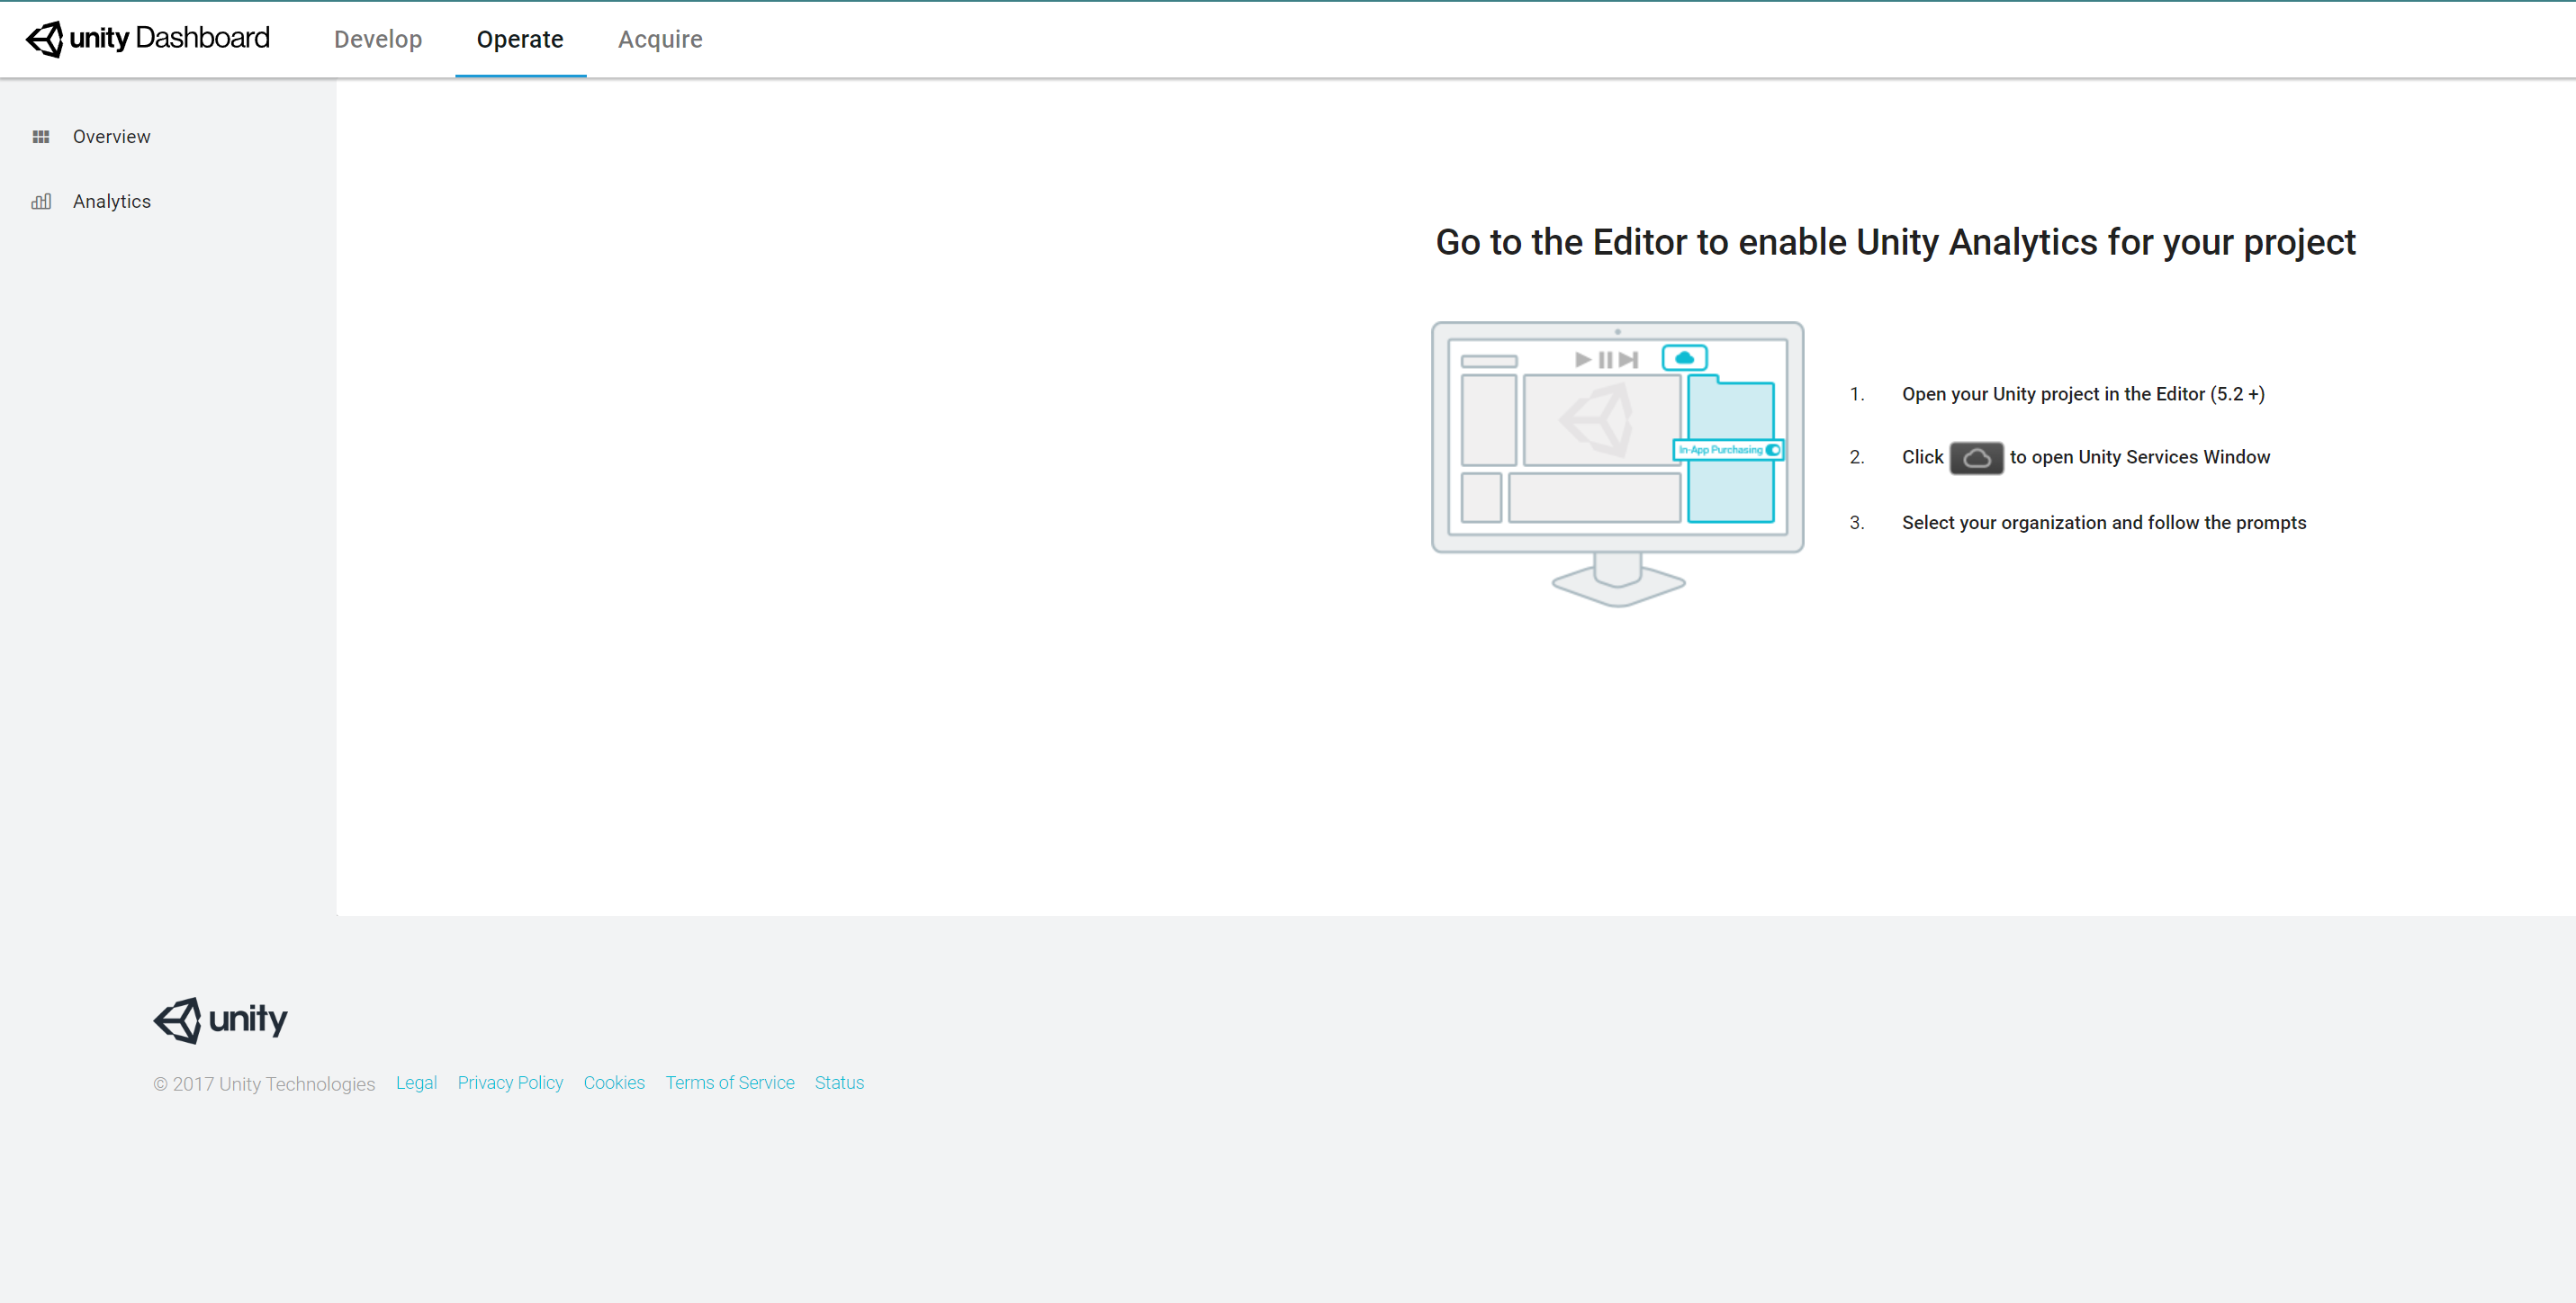The width and height of the screenshot is (2576, 1303).
Task: Click the step-forward icon in illustration
Action: [x=1628, y=360]
